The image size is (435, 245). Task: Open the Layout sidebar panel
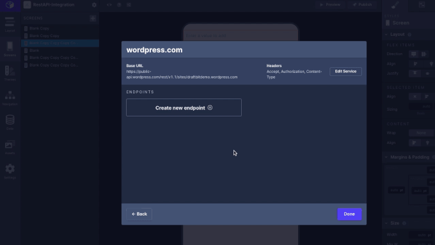click(x=10, y=24)
